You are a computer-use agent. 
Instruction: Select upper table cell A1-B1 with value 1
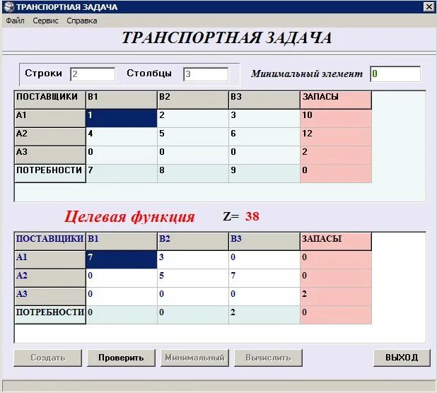pyautogui.click(x=122, y=118)
